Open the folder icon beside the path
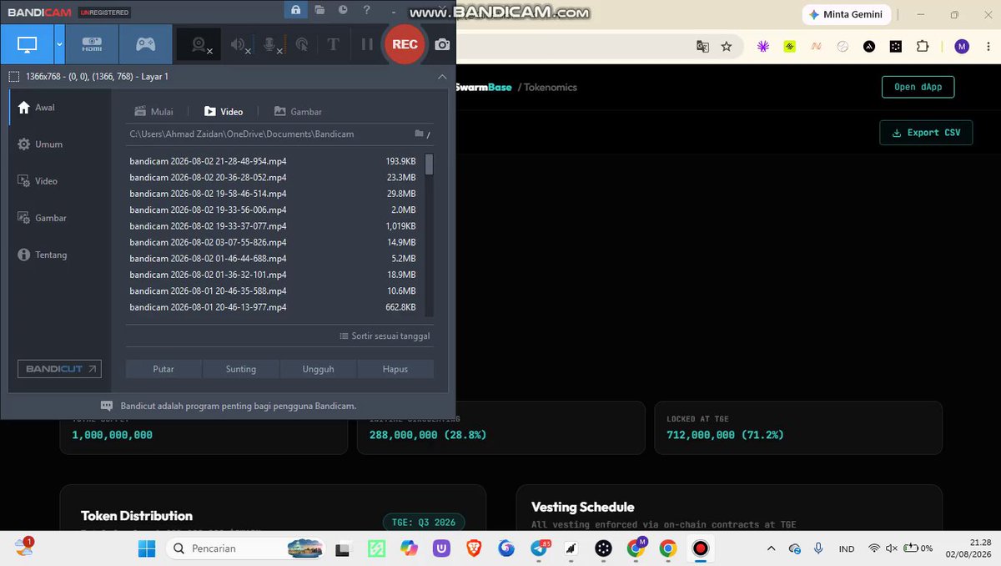 [420, 134]
